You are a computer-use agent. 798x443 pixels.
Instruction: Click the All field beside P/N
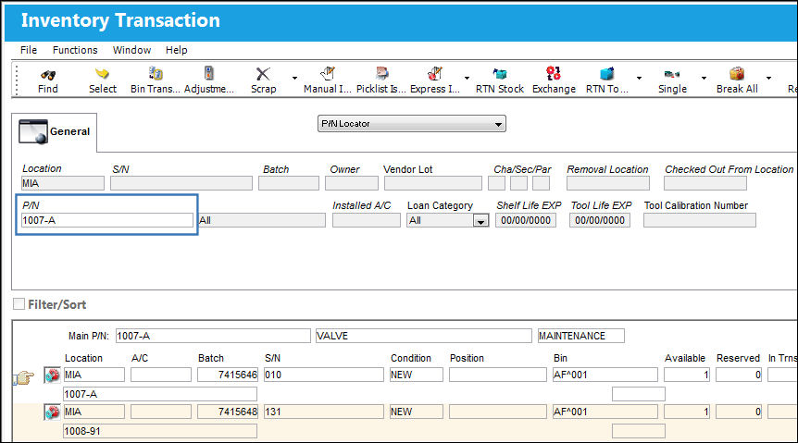coord(262,220)
